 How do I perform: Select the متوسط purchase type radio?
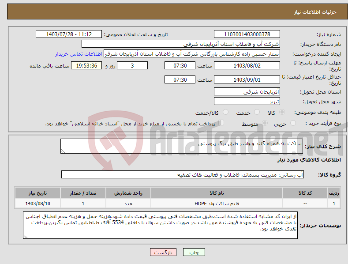(x=265, y=123)
